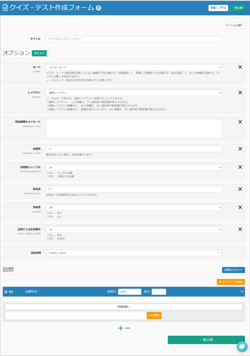Click 破棄して戻る button in header
250x356 pixels.
(218, 8)
